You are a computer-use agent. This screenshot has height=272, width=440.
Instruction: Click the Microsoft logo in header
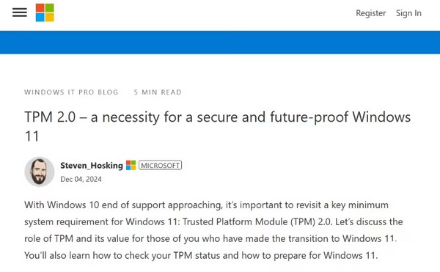(45, 12)
